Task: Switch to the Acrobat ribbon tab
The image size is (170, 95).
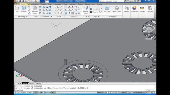Action: coord(100,4)
